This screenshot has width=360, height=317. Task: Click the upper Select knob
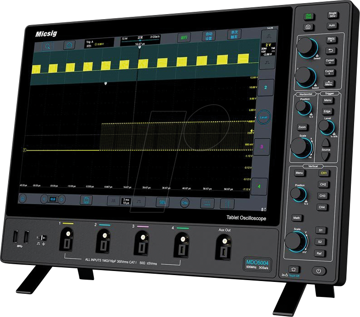click(x=306, y=47)
